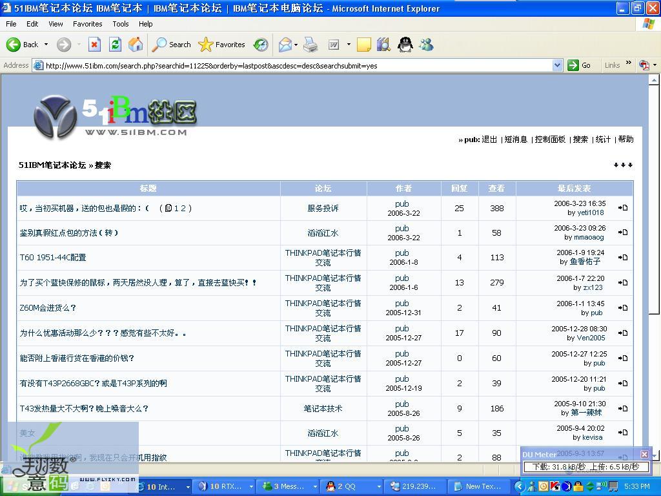Click the vertical scrollbar thumb
Screen dimensions: 661x496
pos(654,199)
